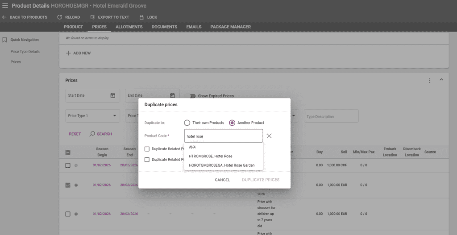Open the Package Manager tab

coord(230,27)
